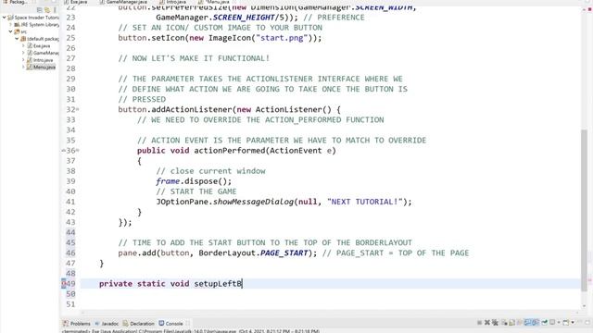Viewport: 593px width, 333px height.
Task: Click Open Console icon
Action: coord(566,323)
